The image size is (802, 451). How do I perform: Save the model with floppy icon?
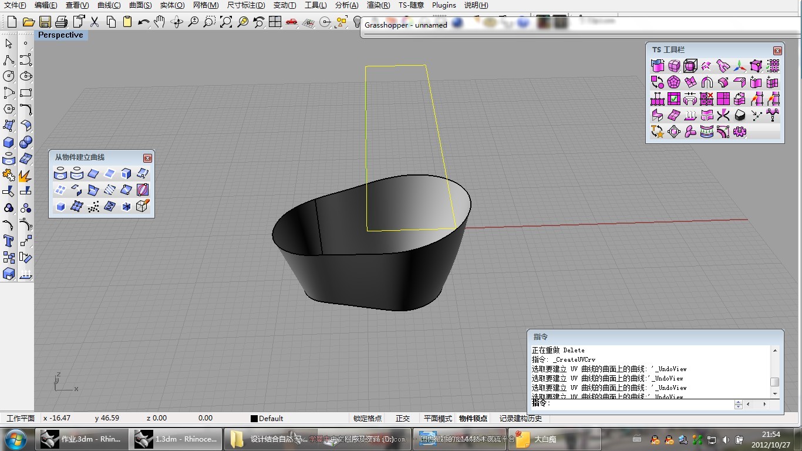45,22
